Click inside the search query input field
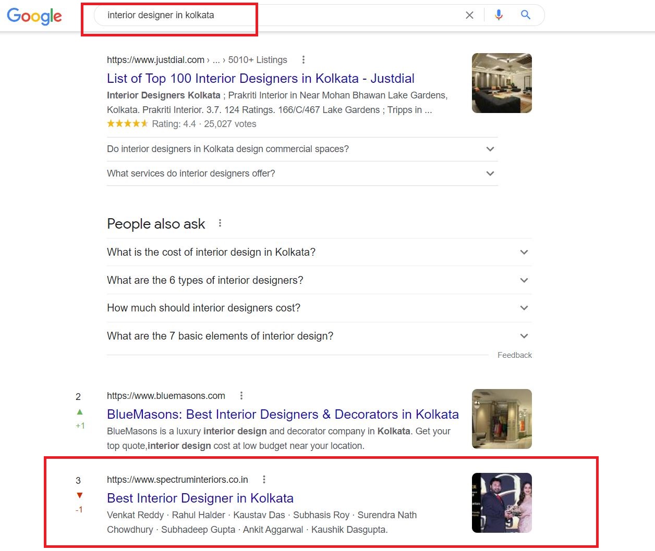The height and width of the screenshot is (551, 655). [x=282, y=15]
